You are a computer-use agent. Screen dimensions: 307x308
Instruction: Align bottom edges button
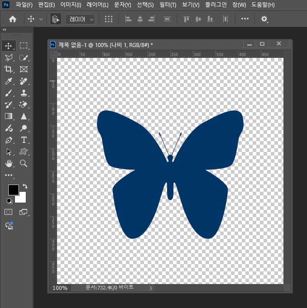(210, 19)
